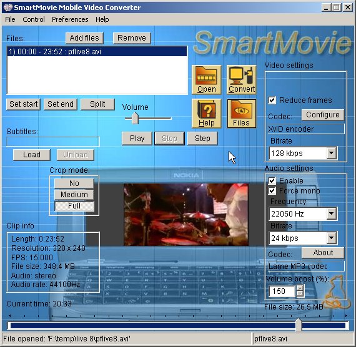Click the Volume slider handle
This screenshot has height=347, width=356.
coord(135,118)
